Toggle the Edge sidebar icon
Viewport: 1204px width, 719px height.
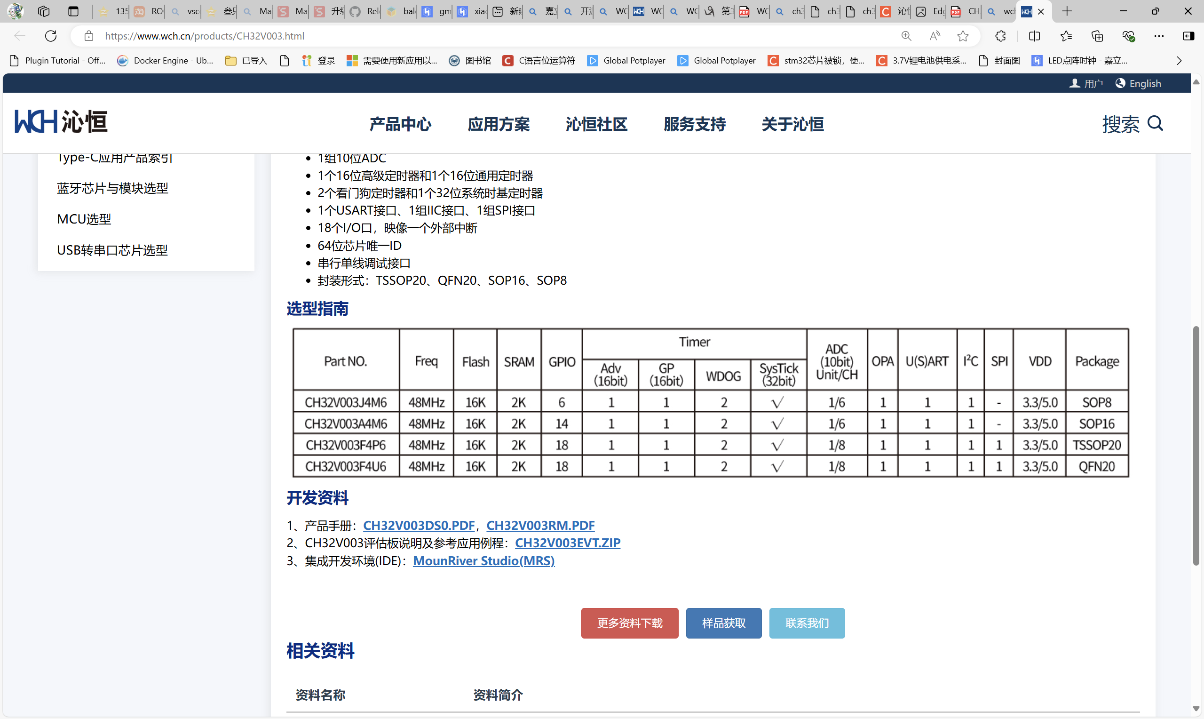(x=1188, y=36)
